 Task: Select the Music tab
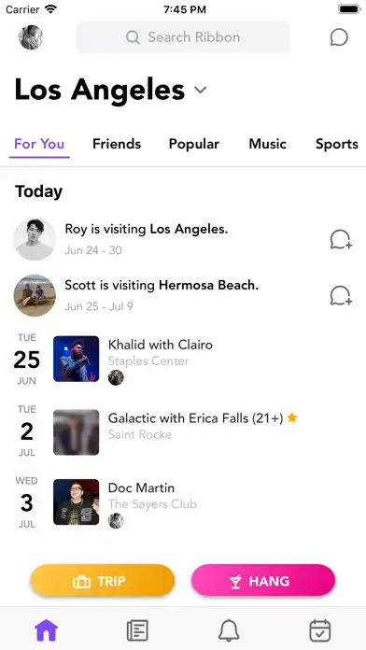click(267, 144)
